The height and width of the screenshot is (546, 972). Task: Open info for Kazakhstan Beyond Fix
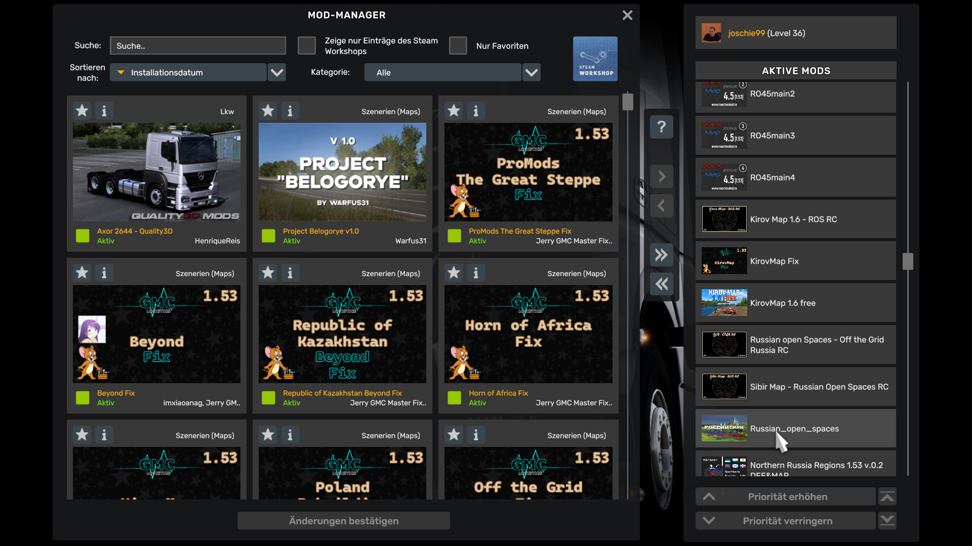pos(290,273)
